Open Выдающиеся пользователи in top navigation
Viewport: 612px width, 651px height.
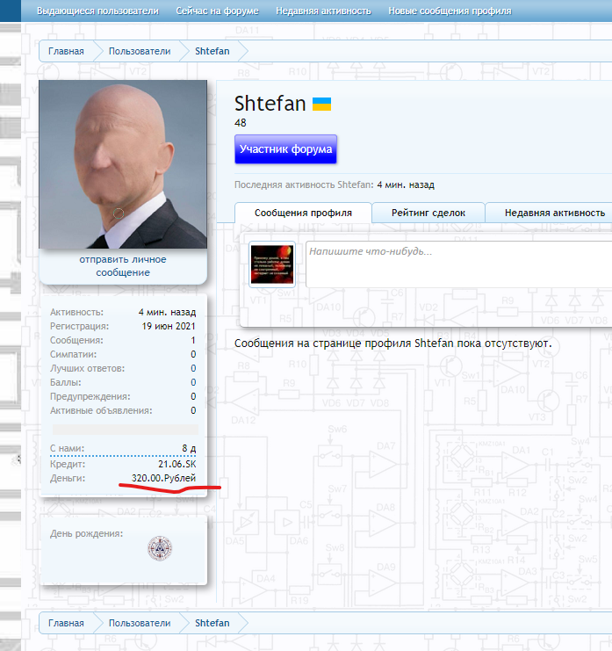point(97,11)
